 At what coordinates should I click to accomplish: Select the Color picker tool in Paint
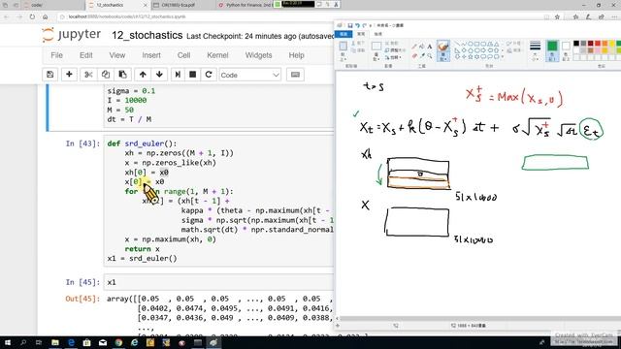[x=422, y=56]
